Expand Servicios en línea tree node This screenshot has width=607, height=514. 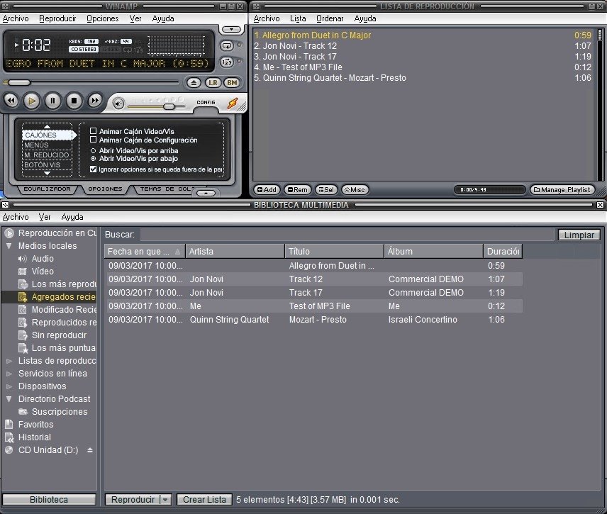[9, 374]
